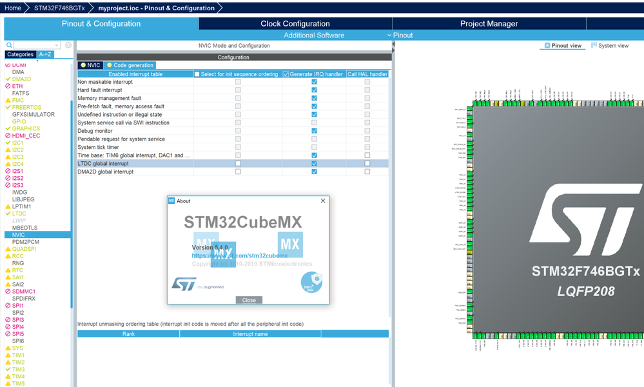Uncheck Generate IRQ handler for LTDC global interrupt

pos(314,164)
